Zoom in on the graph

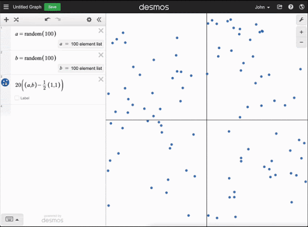pyautogui.click(x=301, y=32)
